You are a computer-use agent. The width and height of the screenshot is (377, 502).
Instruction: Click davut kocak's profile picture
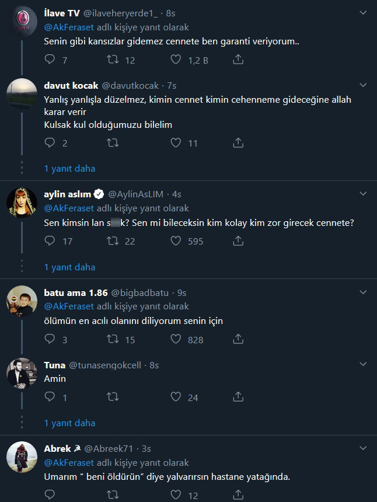[x=21, y=93]
